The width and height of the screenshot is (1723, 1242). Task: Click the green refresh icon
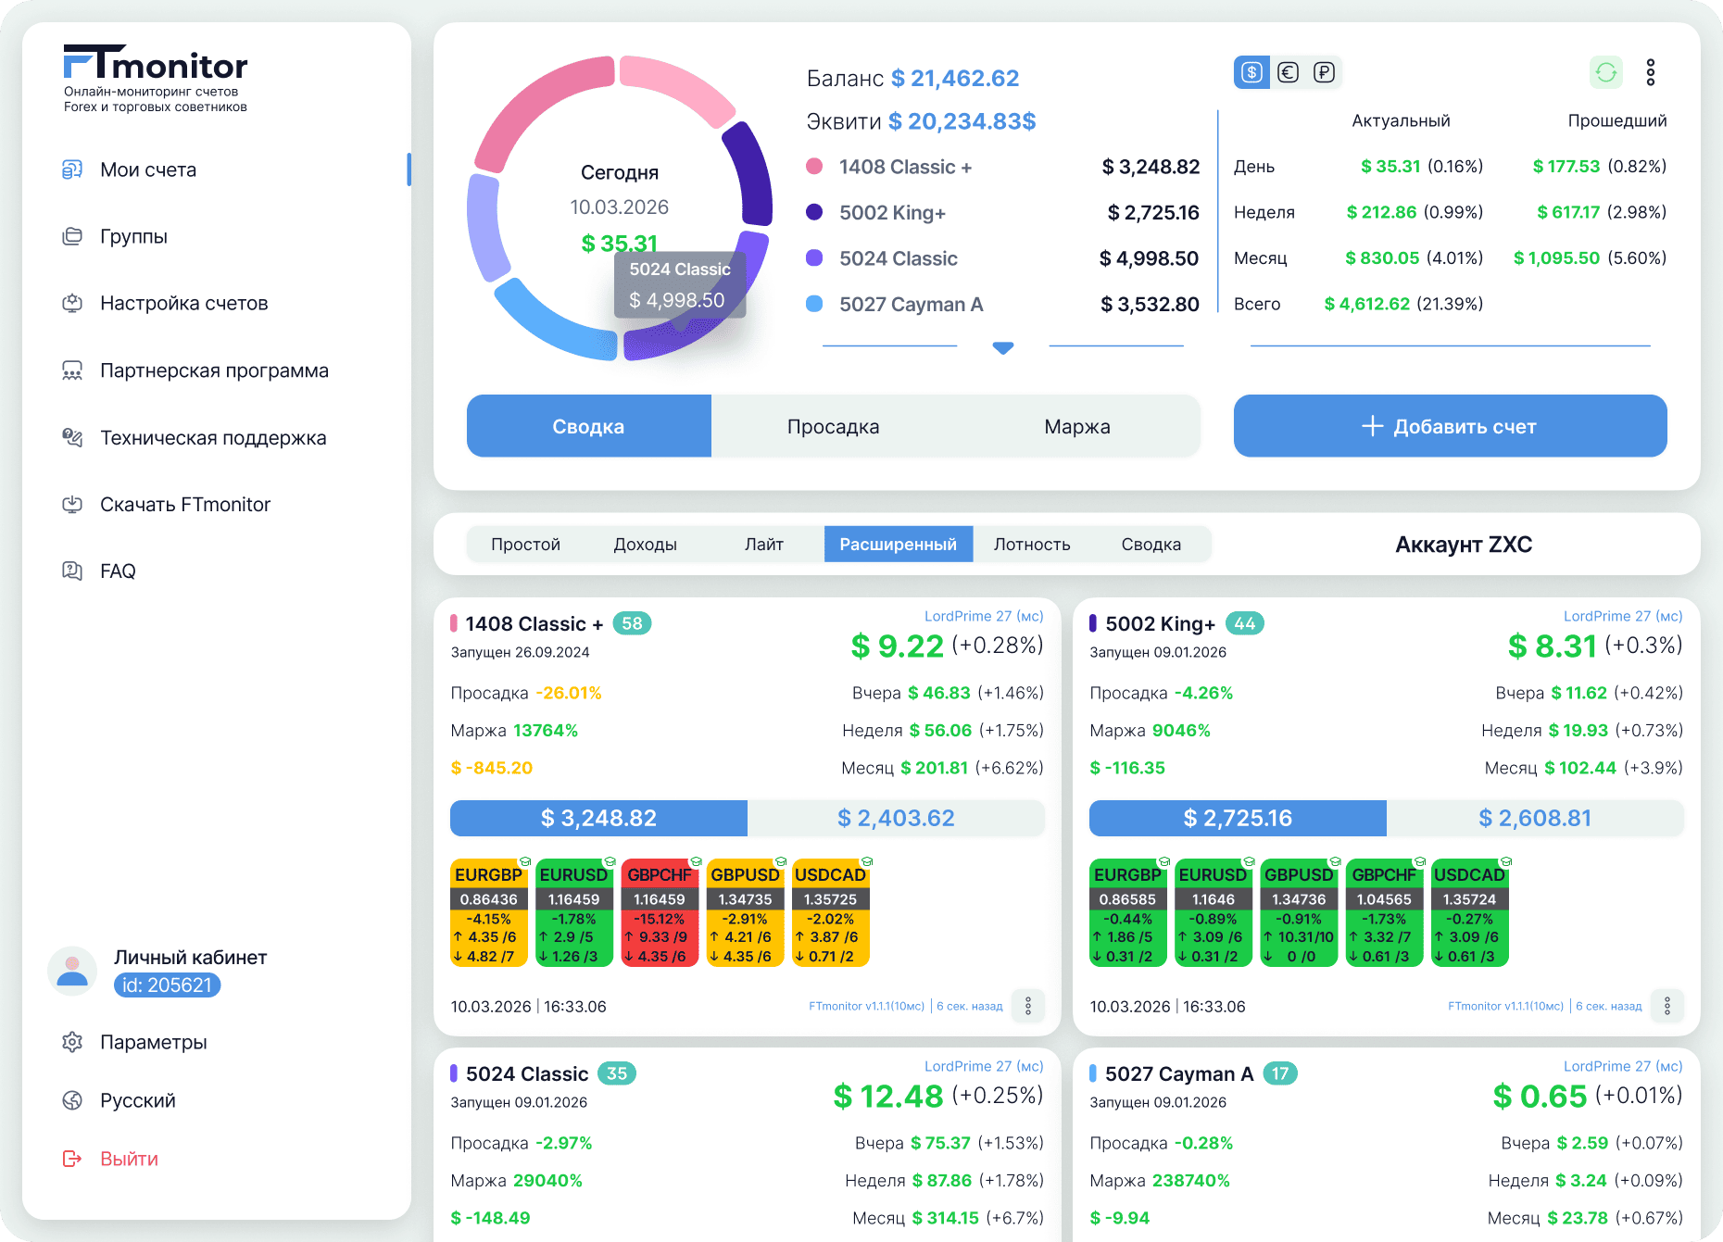tap(1605, 72)
